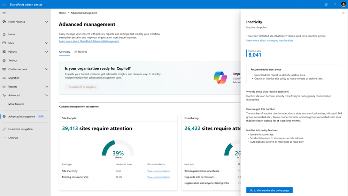Expand the North America region dropdown
The height and width of the screenshot is (196, 348).
[x=47, y=22]
